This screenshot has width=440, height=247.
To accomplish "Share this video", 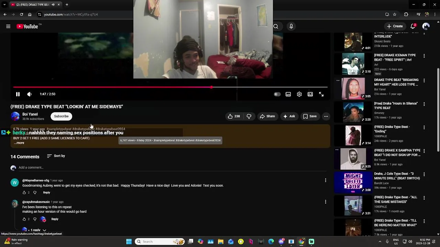I will point(267,116).
